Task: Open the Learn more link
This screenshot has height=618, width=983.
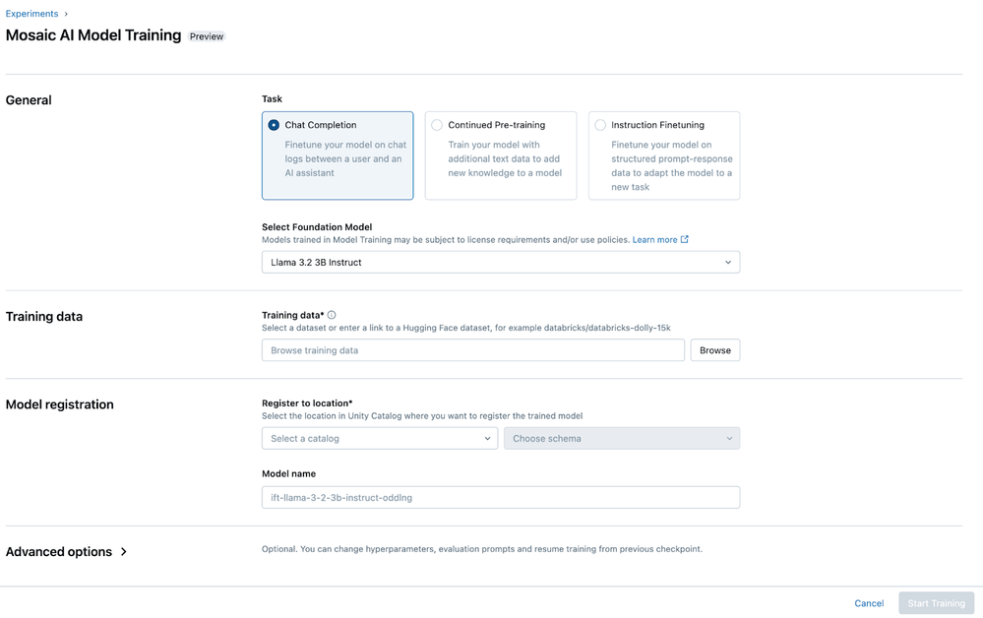Action: tap(654, 239)
